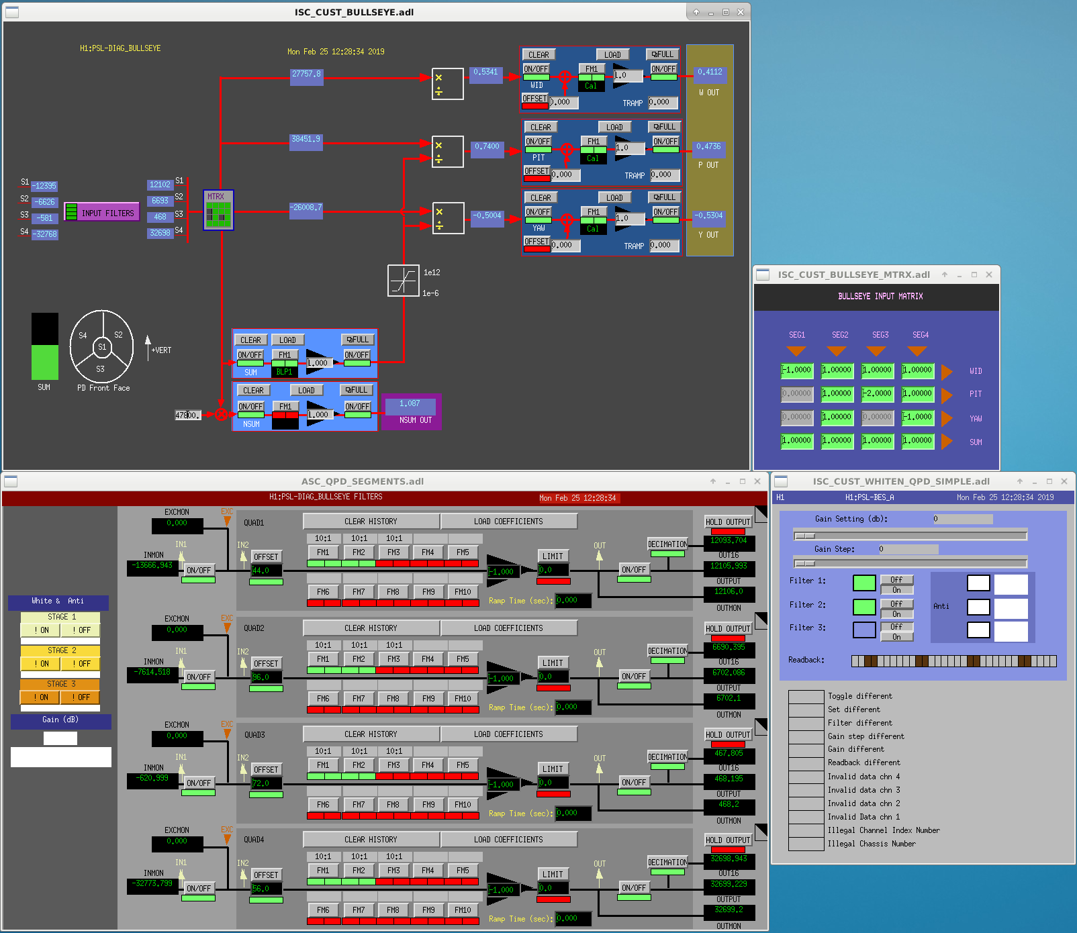This screenshot has width=1077, height=933.
Task: Switch Filter 2 Off in whitening panel
Action: click(x=896, y=603)
